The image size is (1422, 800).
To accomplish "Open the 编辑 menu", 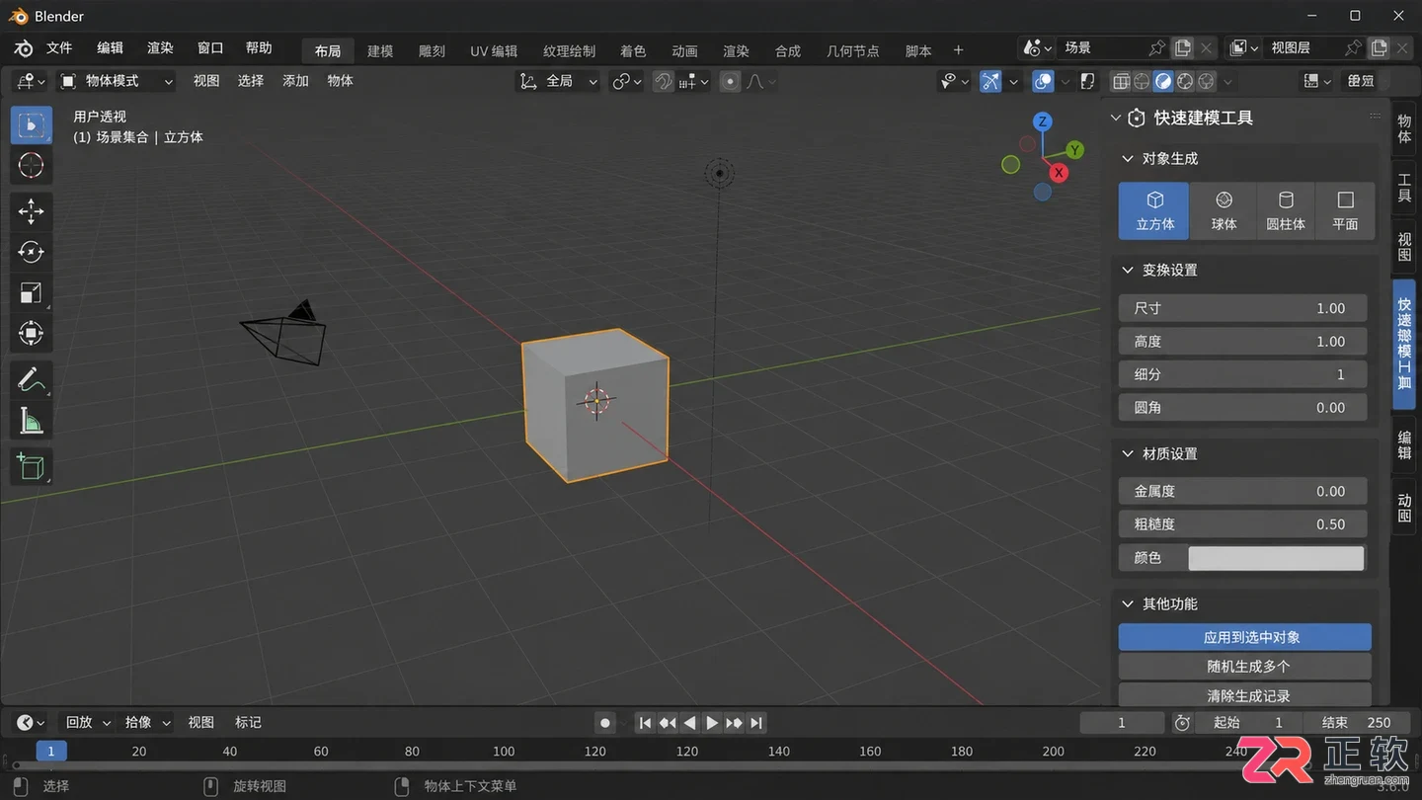I will click(x=110, y=48).
